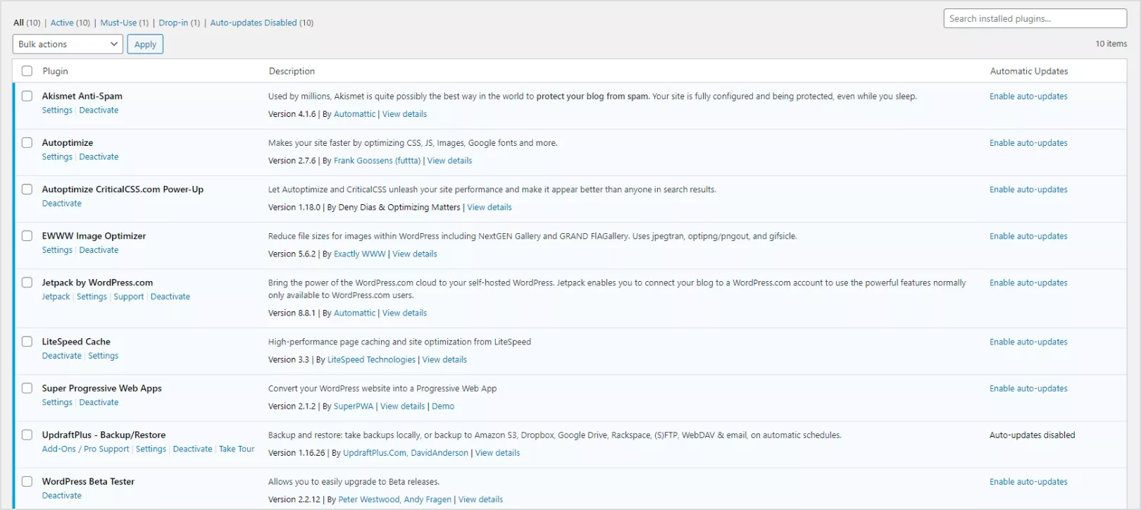1141x510 pixels.
Task: Open UpdraftPlus.Com, DavidAnderson author link
Action: point(406,453)
